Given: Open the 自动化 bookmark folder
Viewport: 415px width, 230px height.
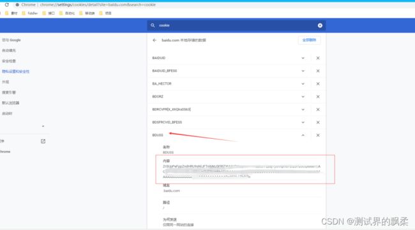Looking at the screenshot, I should pyautogui.click(x=67, y=13).
